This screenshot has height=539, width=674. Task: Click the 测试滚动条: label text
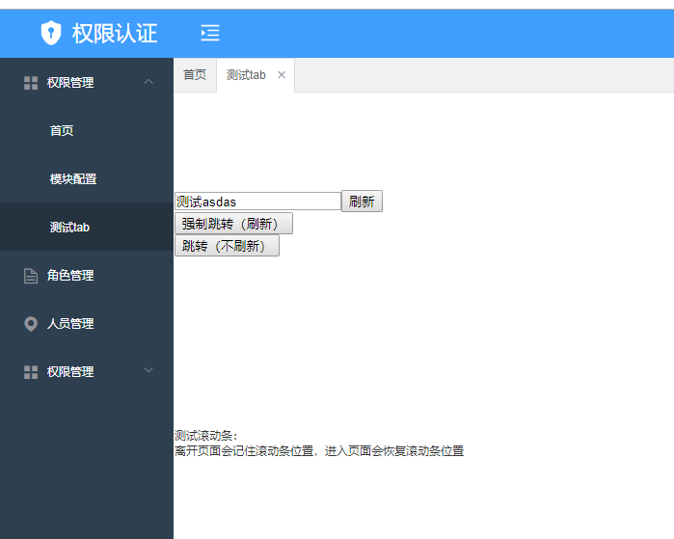tap(206, 436)
